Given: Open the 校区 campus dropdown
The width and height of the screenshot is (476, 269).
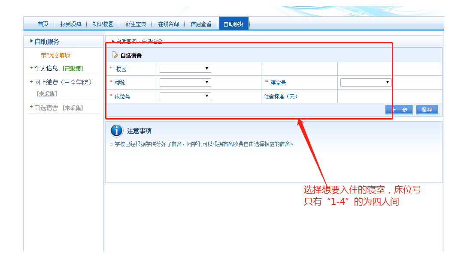Looking at the screenshot, I should pos(185,69).
